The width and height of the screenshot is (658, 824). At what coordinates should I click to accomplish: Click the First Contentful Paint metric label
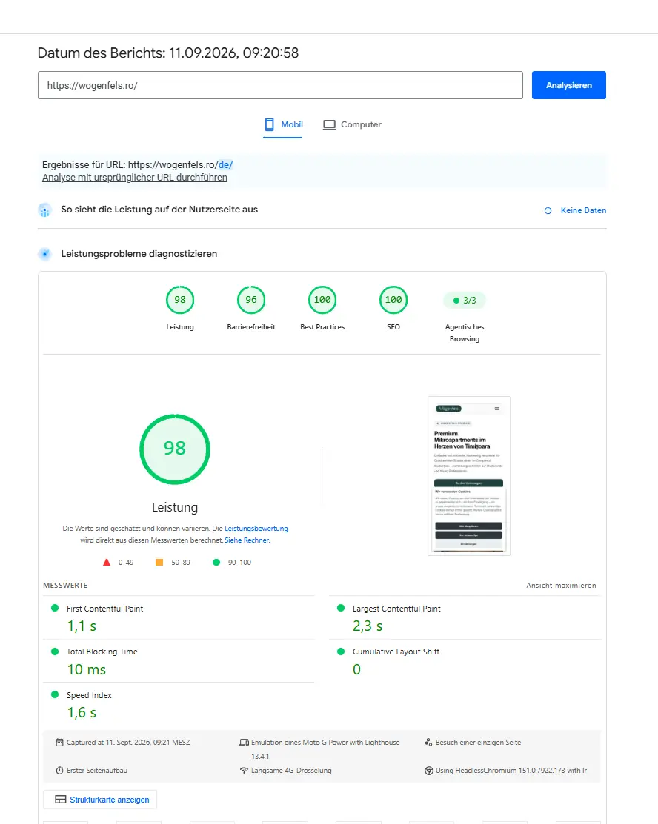(x=104, y=609)
